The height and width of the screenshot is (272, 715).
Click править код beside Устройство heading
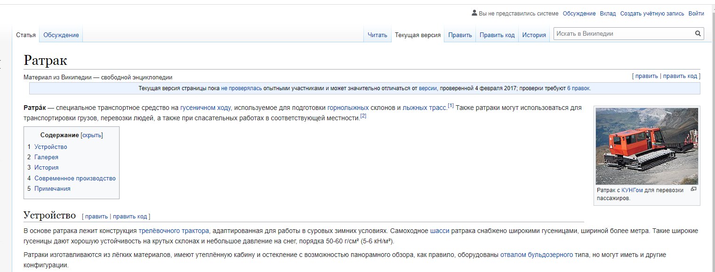(x=130, y=217)
